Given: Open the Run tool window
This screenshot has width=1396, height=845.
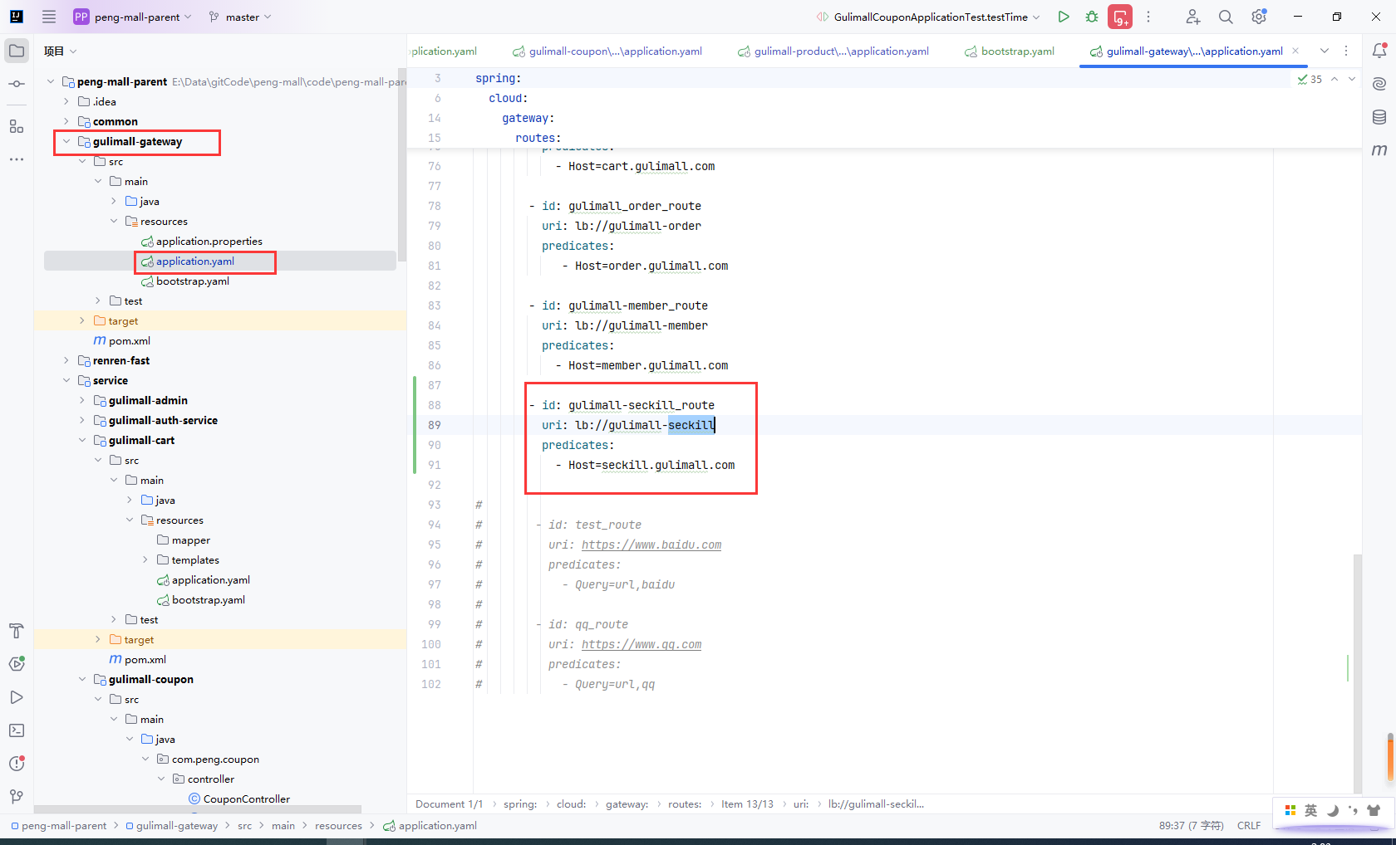Looking at the screenshot, I should (17, 697).
